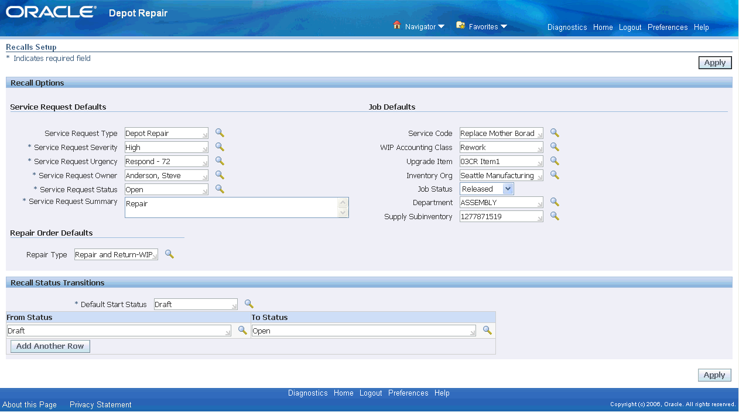Click the To Status Open field

364,331
